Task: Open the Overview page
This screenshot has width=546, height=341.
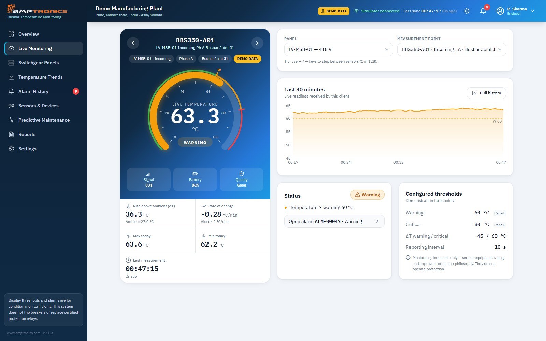Action: coord(44,34)
